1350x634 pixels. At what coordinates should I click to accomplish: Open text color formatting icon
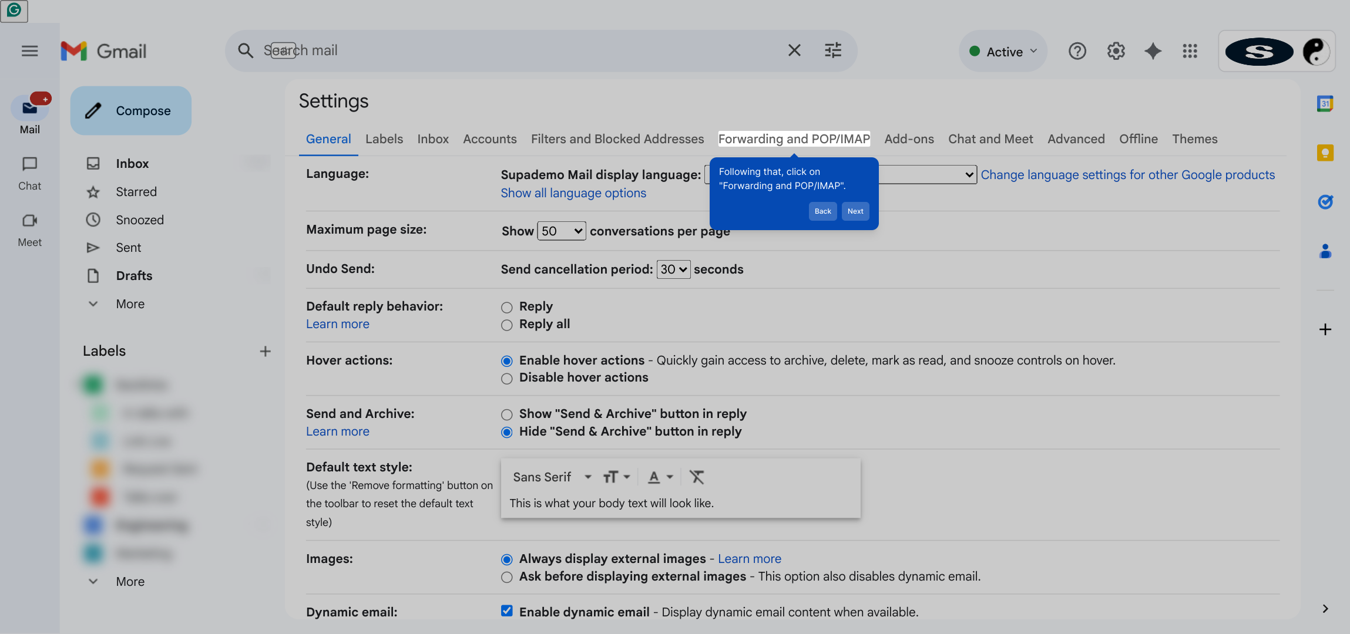pos(660,477)
